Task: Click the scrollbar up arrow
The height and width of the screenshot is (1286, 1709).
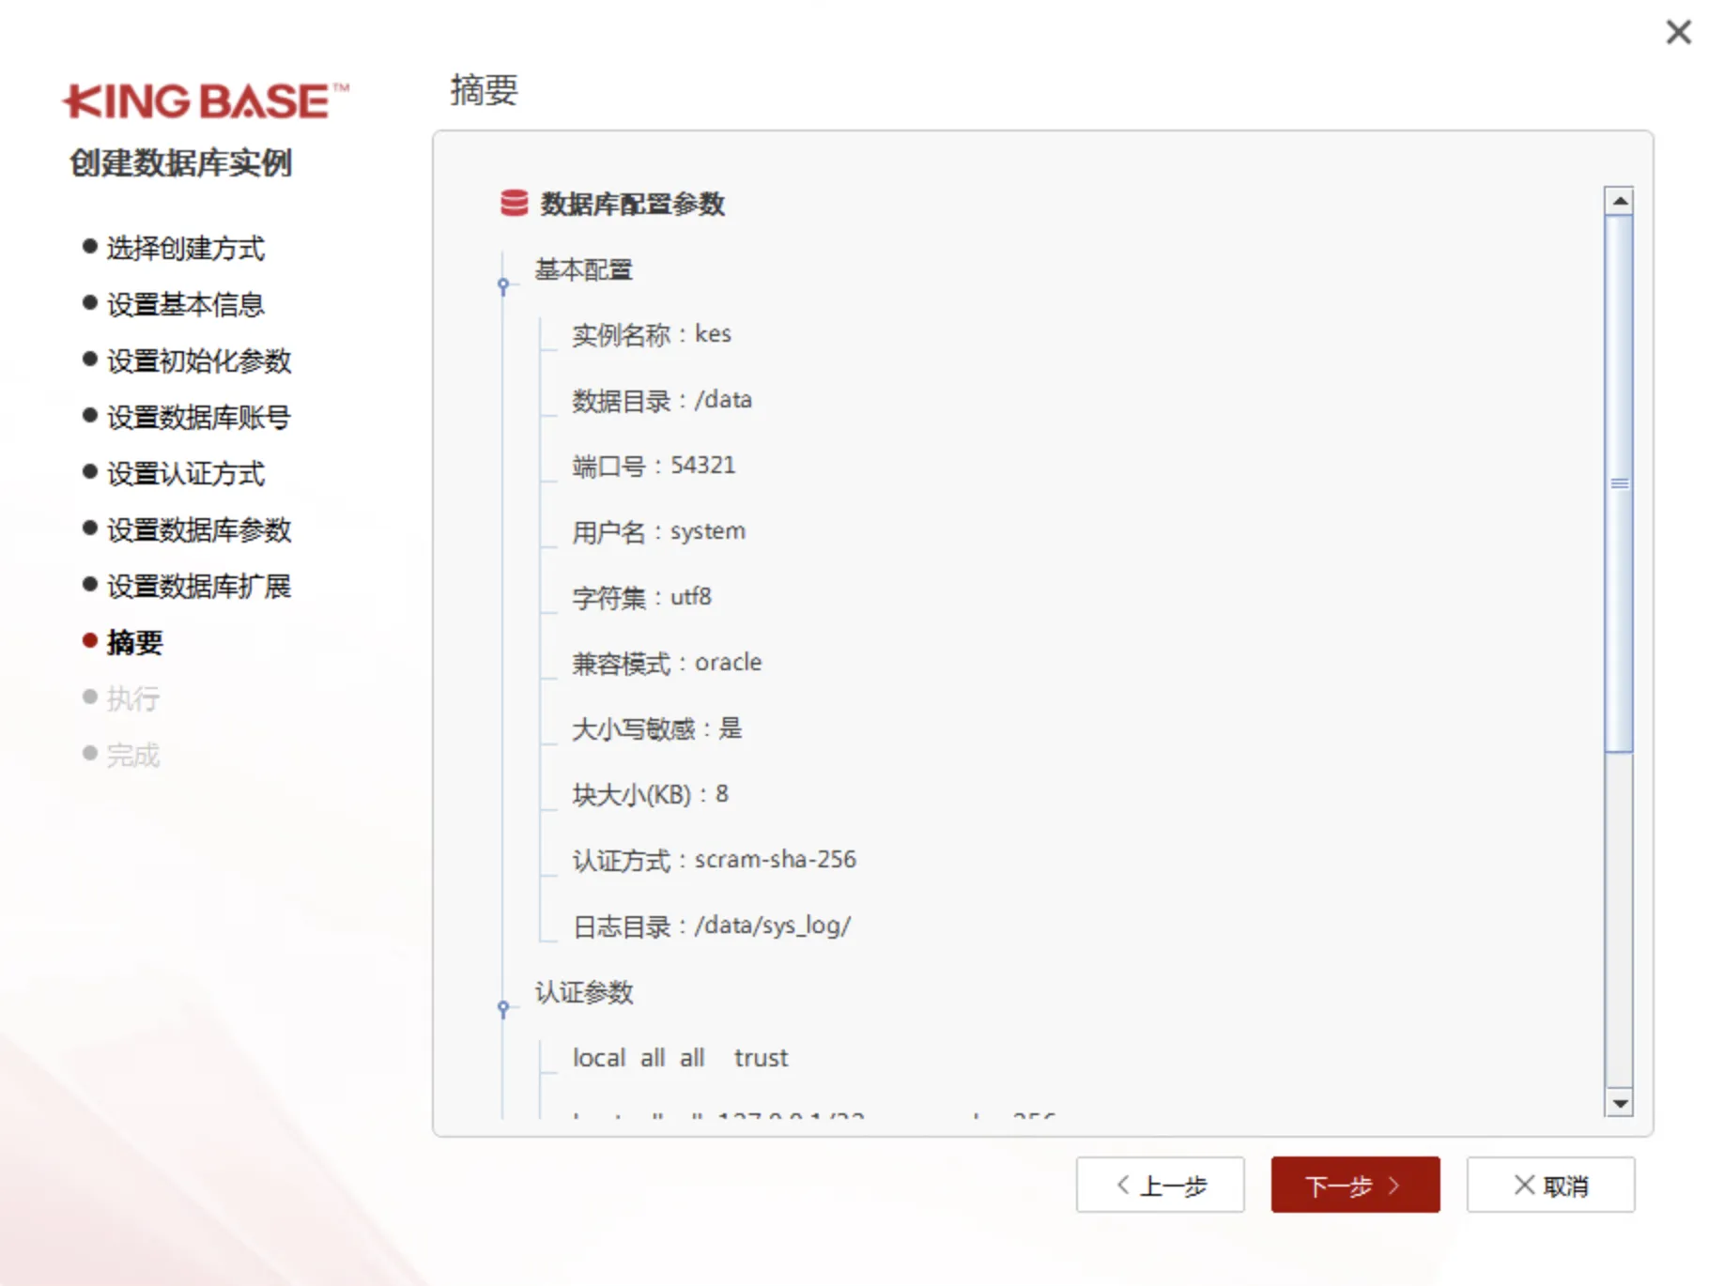Action: [1621, 199]
